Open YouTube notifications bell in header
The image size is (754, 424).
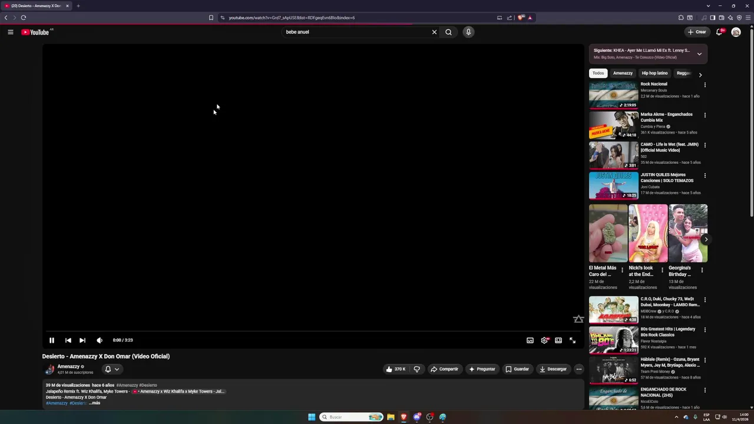719,32
